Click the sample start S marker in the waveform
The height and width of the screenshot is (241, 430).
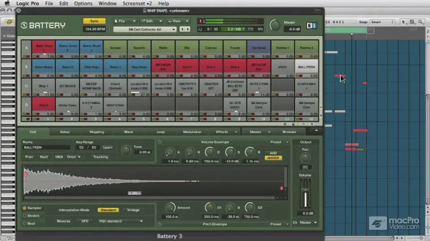[26, 175]
